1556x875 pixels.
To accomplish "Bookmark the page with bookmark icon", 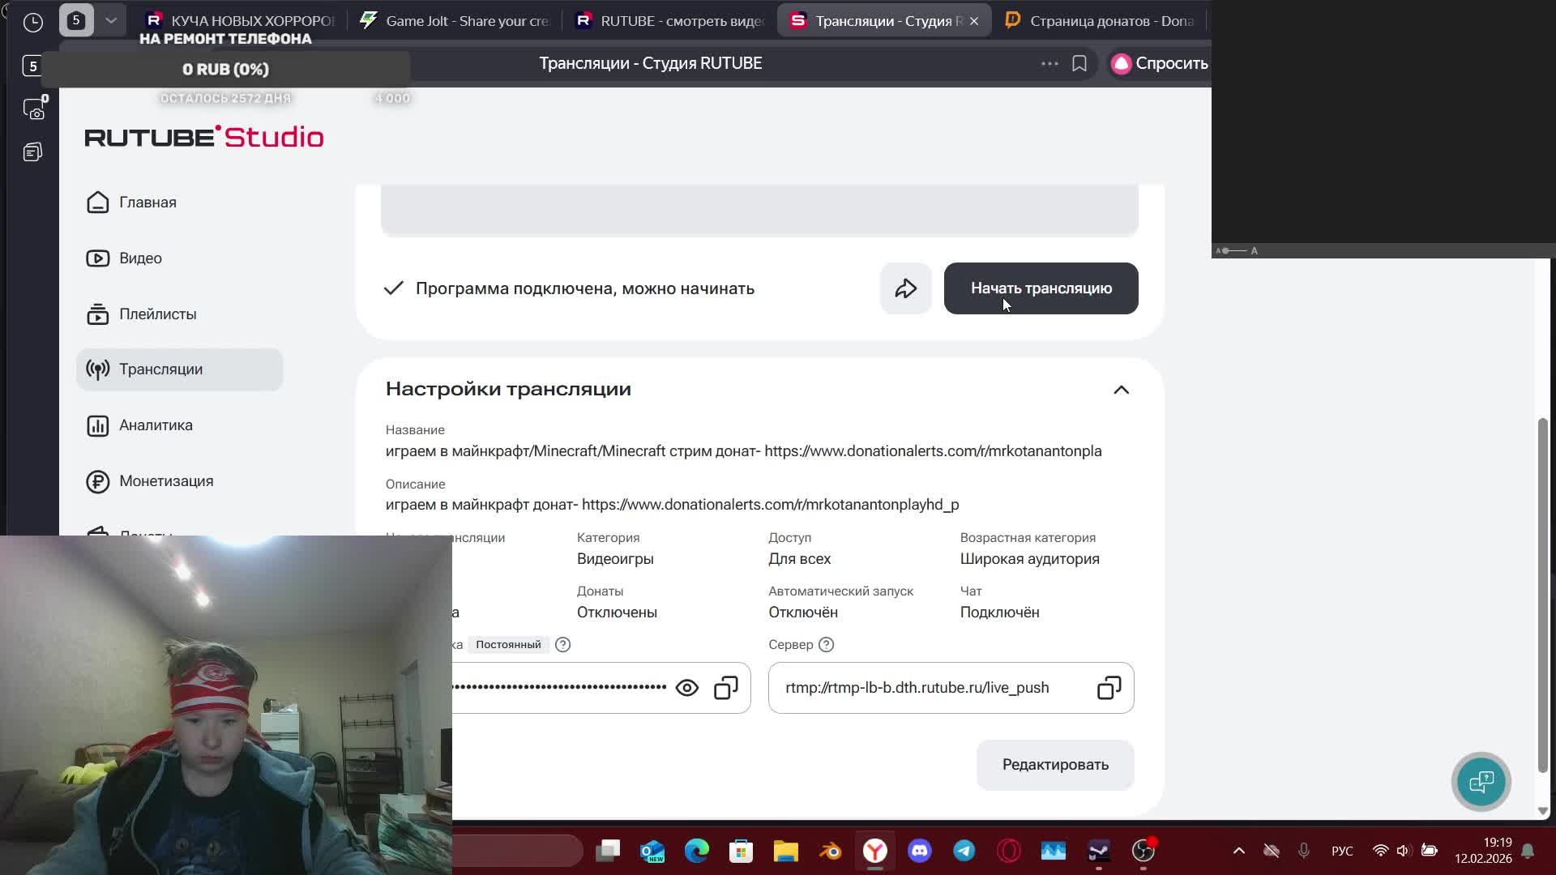I will point(1079,63).
